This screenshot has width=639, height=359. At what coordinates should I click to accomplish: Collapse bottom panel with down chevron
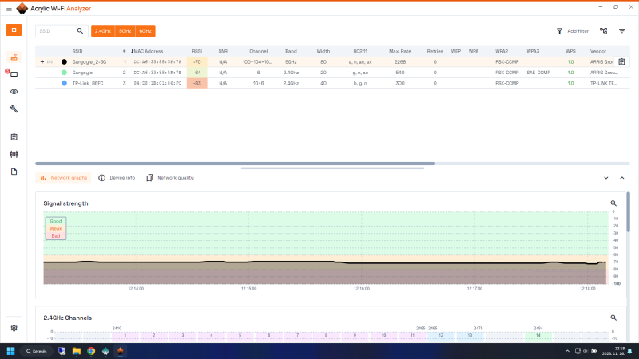pos(606,178)
